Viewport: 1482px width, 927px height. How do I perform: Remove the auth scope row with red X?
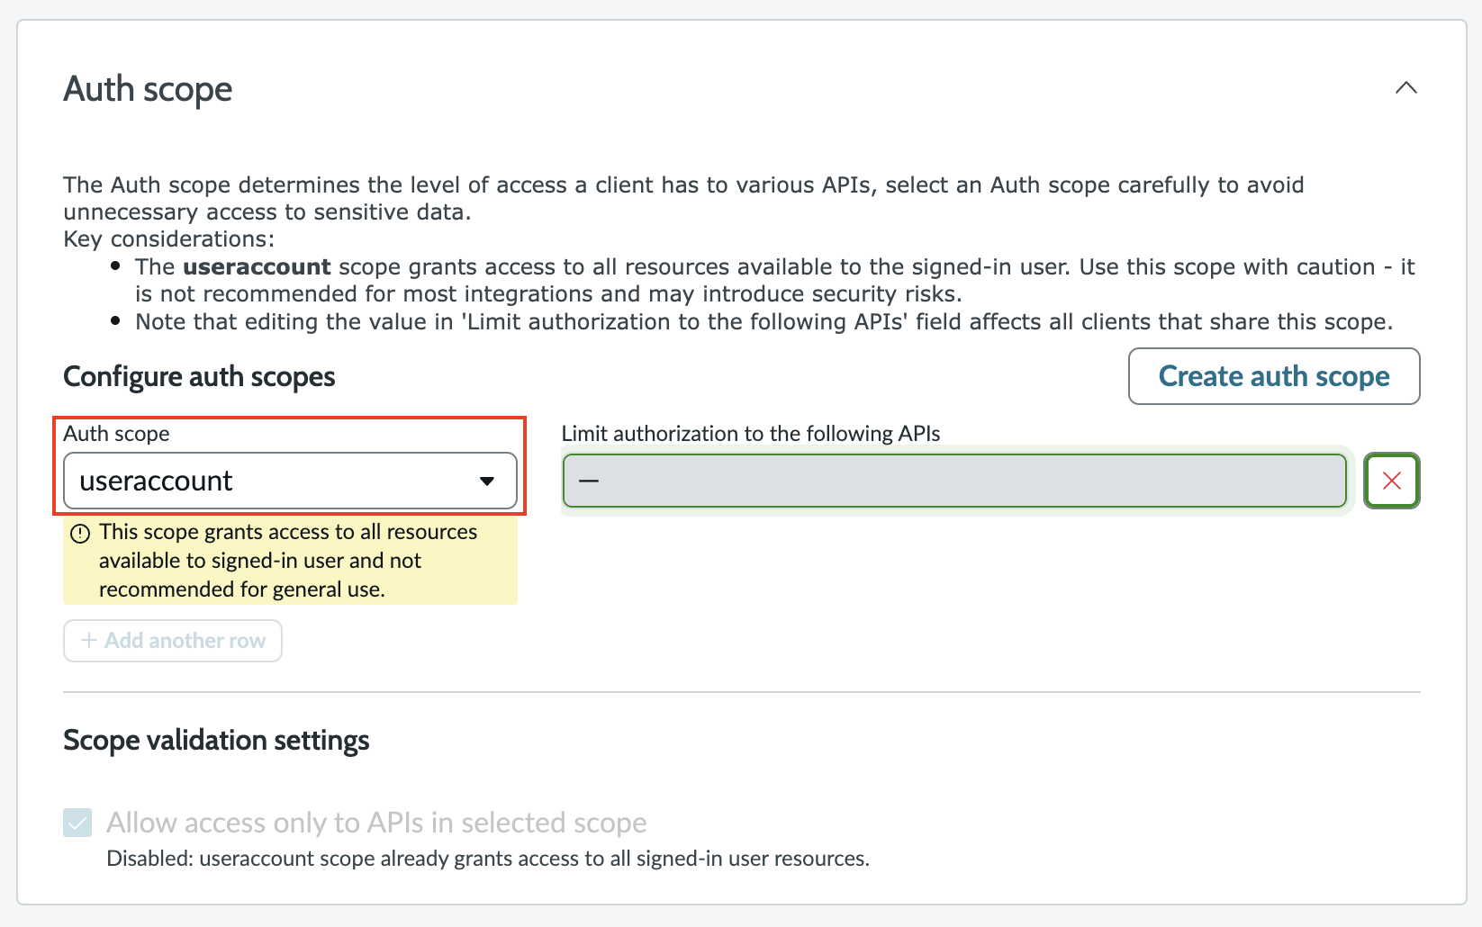(1391, 481)
